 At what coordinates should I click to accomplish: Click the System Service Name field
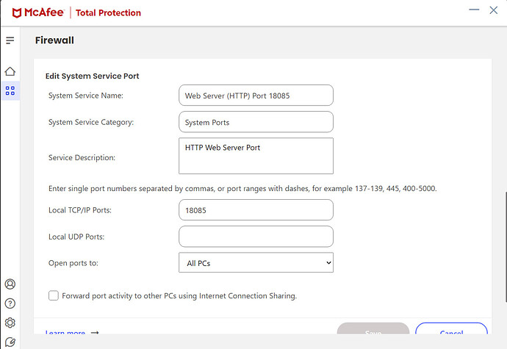256,95
